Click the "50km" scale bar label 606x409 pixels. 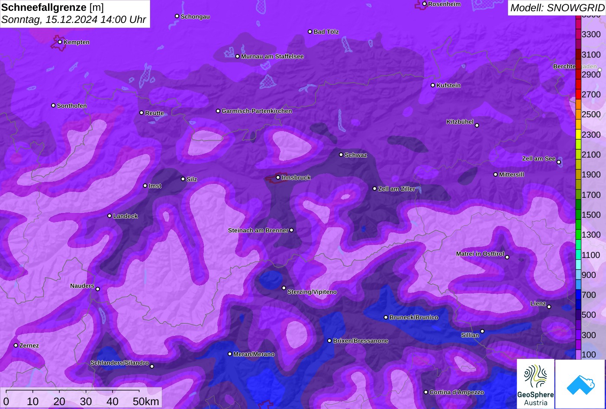146,401
